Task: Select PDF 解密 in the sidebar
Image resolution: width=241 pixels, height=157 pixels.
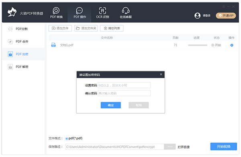Action: pyautogui.click(x=23, y=67)
